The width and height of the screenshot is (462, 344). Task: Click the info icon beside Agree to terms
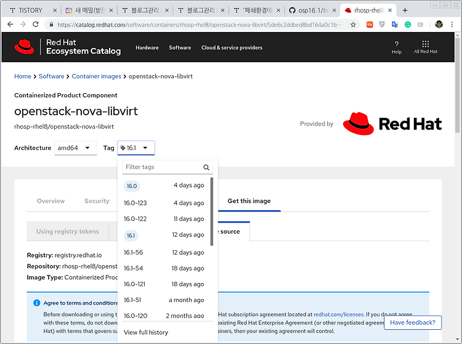click(36, 303)
